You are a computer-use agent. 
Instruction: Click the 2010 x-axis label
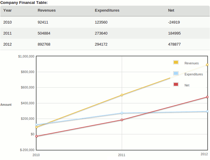(36, 155)
